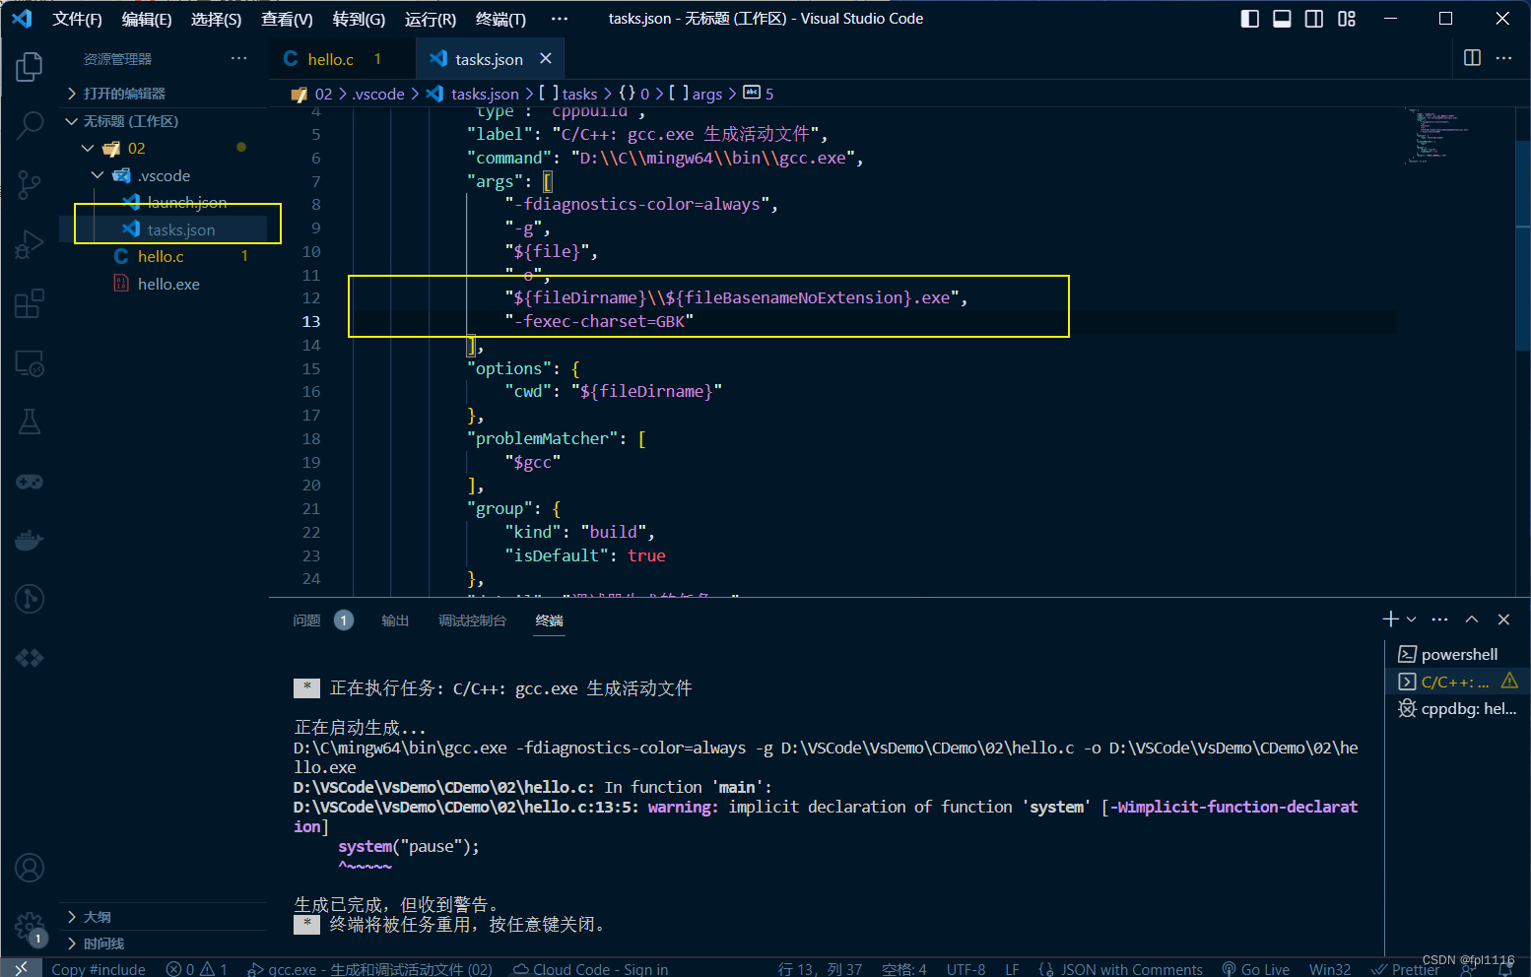Open the Testing beaker view
Screen dimensions: 1531x977
click(29, 422)
